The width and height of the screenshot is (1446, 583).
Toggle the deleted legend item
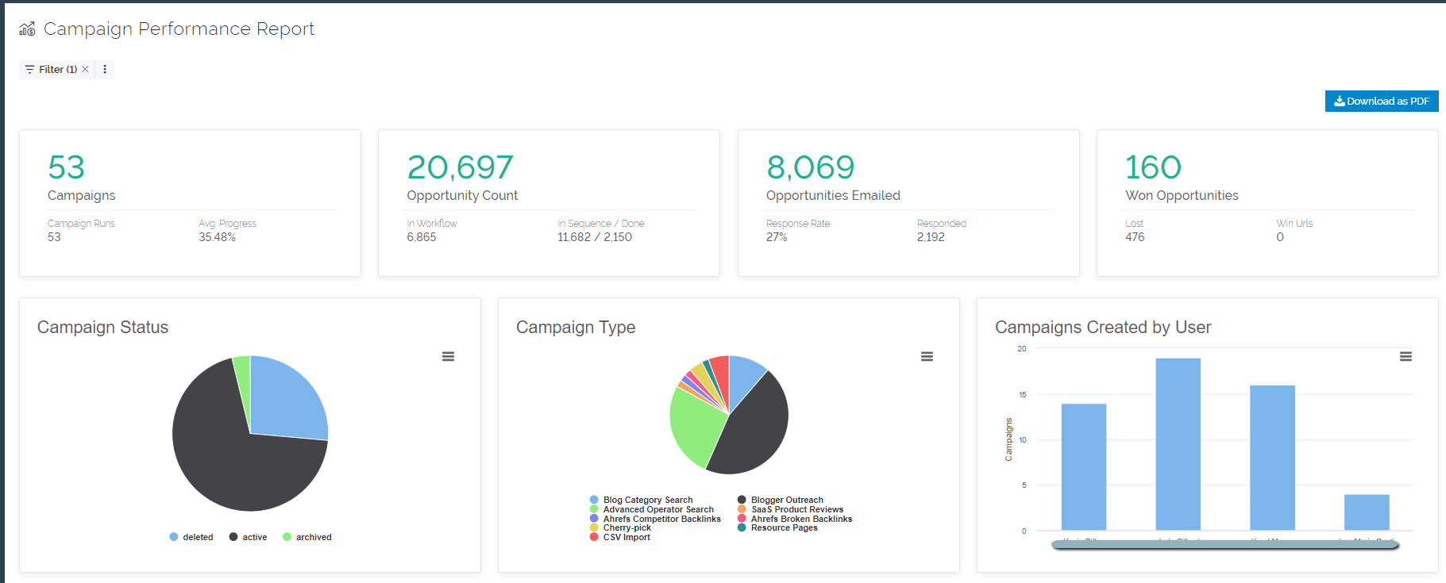(191, 537)
